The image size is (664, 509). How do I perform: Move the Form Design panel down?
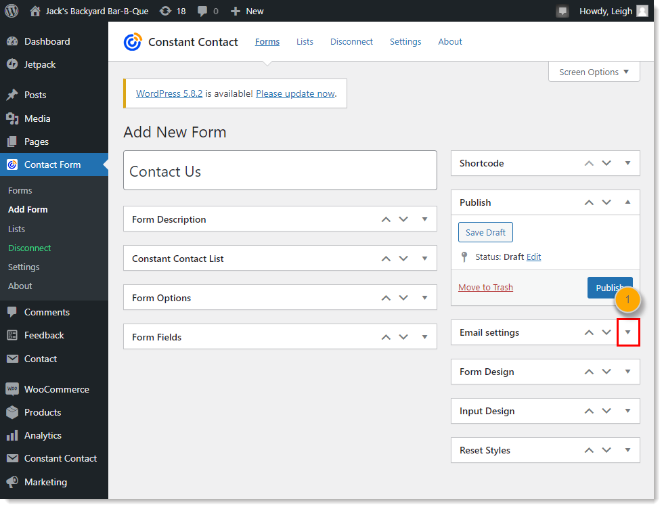(x=607, y=372)
